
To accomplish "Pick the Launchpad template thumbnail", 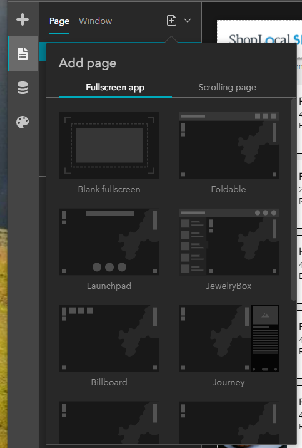I will (109, 242).
